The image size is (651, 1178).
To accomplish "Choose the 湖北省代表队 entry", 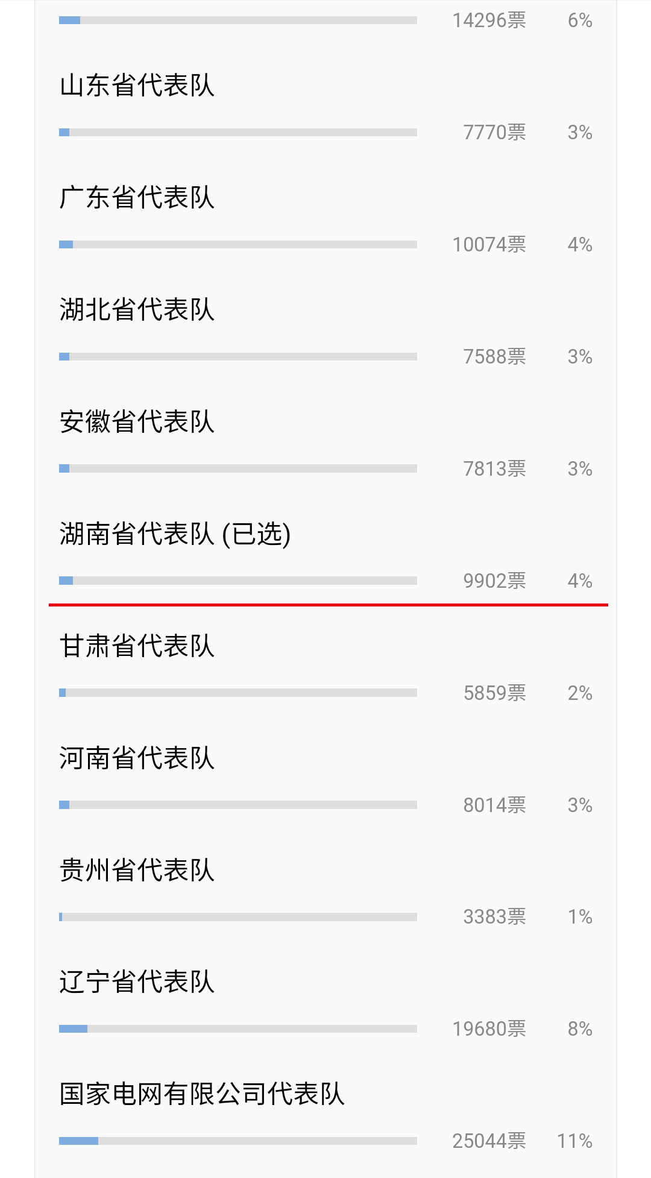I will click(x=137, y=310).
